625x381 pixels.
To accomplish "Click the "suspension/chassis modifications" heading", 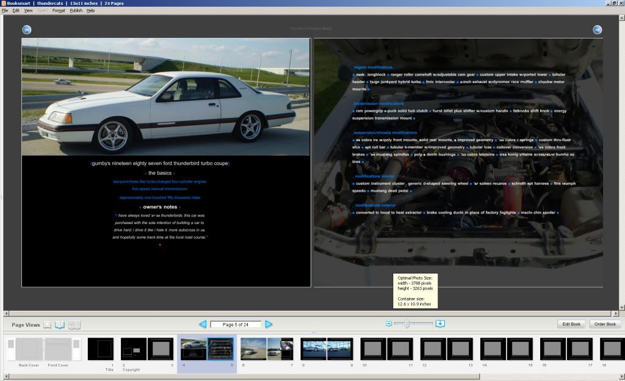I will click(x=386, y=132).
